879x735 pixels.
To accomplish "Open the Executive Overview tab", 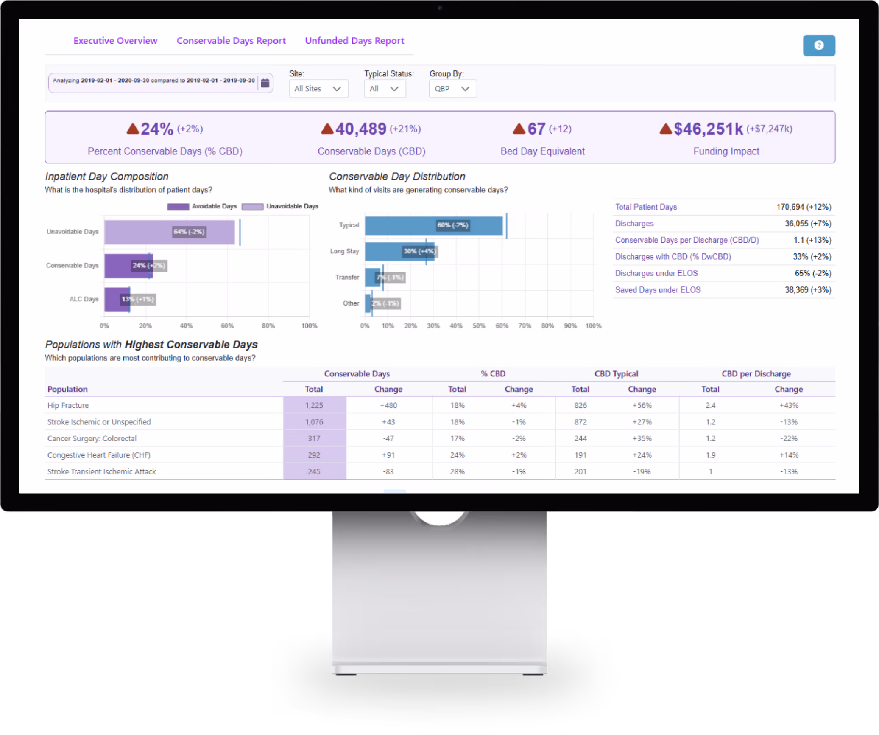I will [x=115, y=41].
